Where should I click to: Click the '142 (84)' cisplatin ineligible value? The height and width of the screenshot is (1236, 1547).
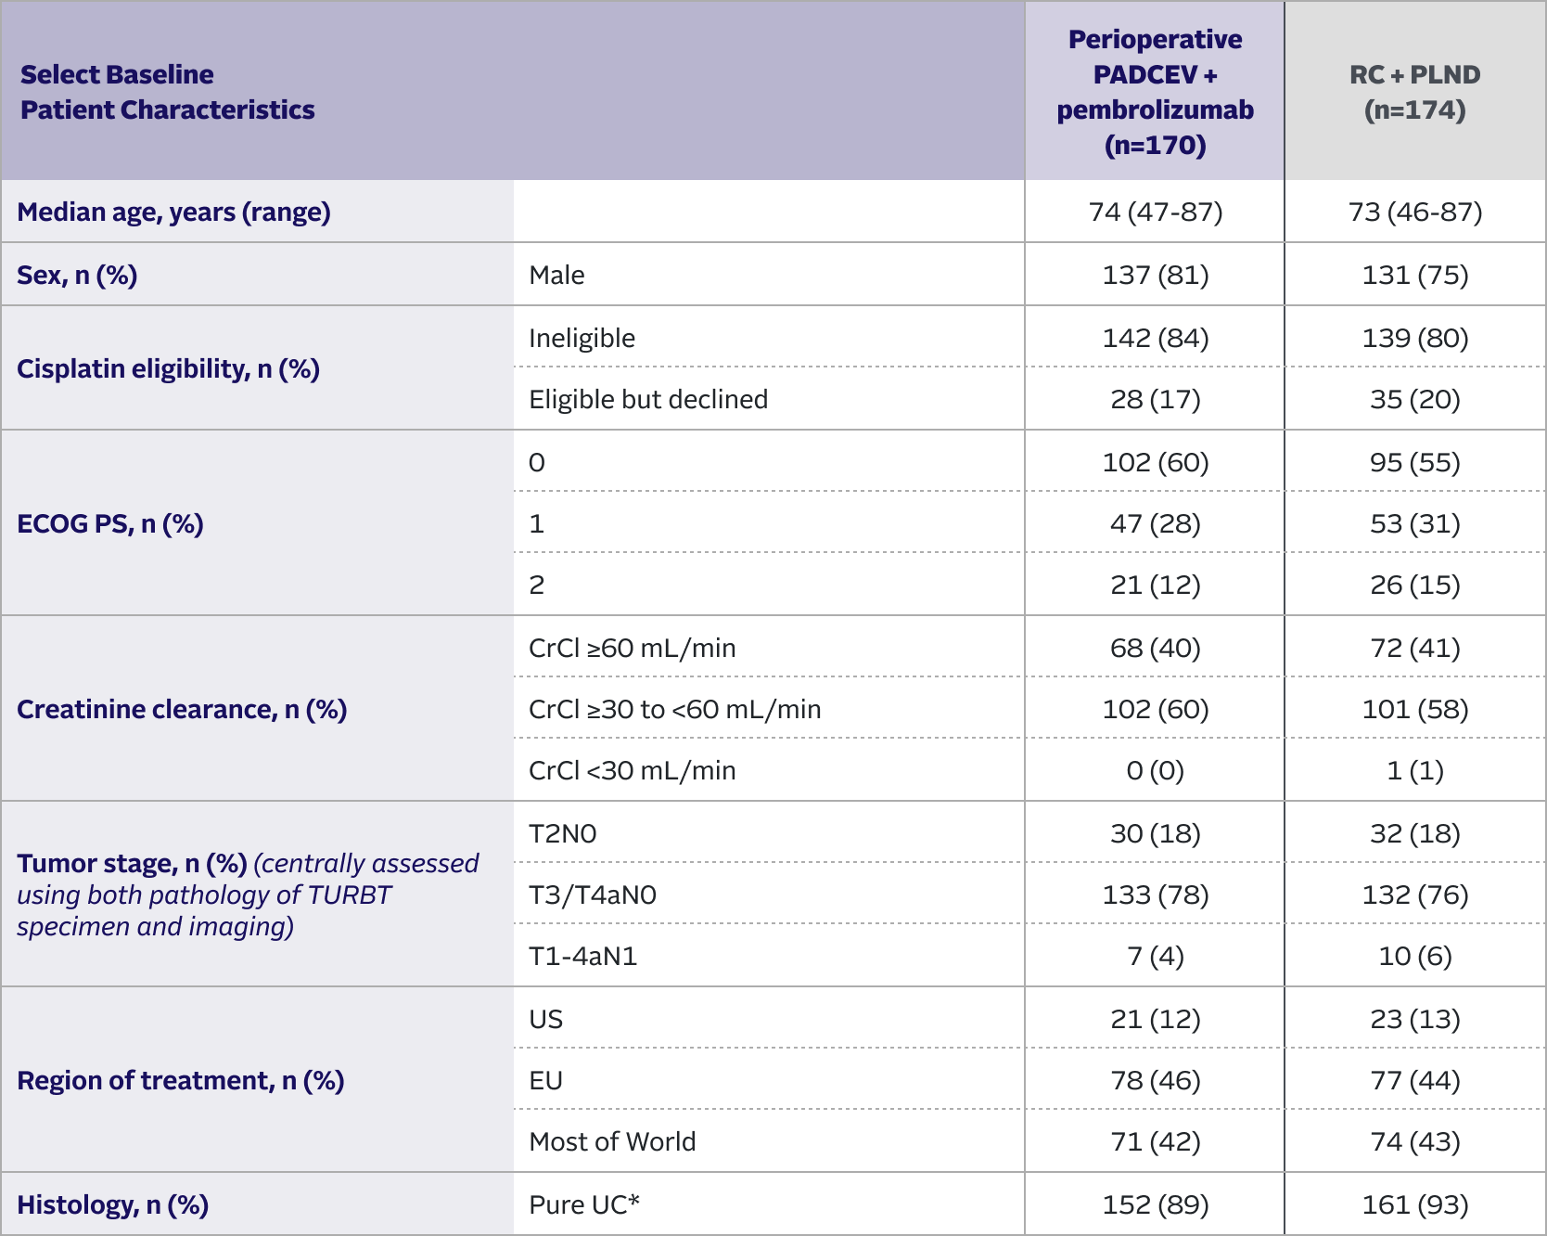pyautogui.click(x=1155, y=339)
